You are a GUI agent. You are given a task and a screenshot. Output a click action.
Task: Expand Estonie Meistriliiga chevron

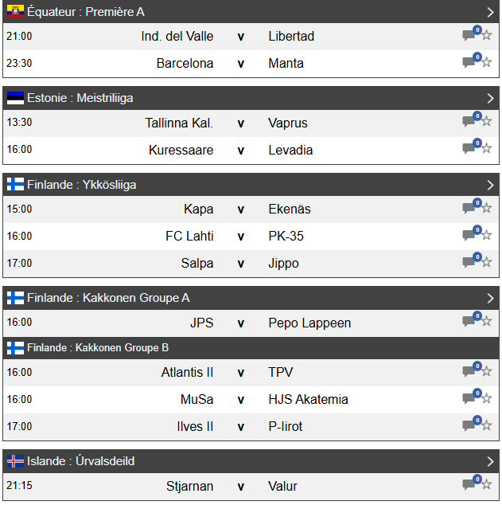(x=490, y=98)
